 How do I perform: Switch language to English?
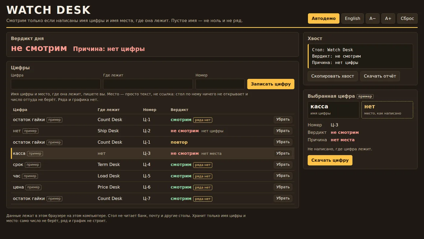[x=353, y=19]
